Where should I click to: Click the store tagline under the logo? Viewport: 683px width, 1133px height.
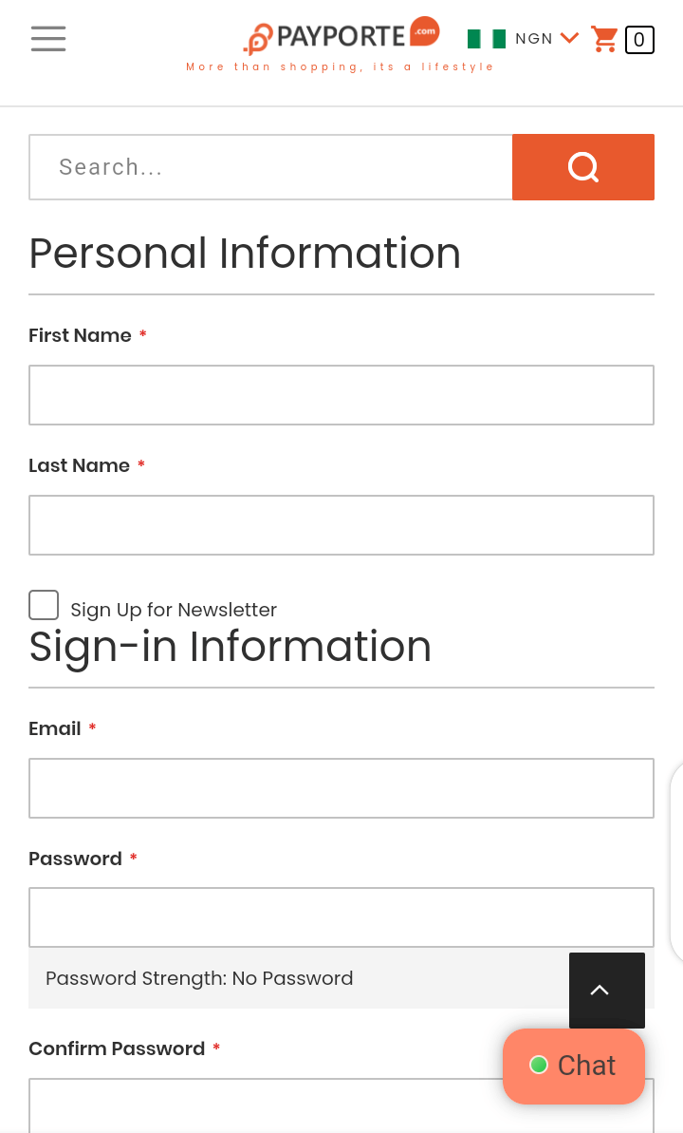(x=340, y=66)
